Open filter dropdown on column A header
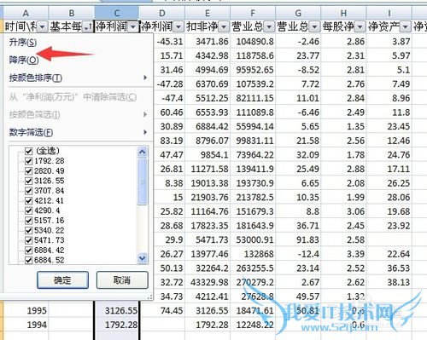The image size is (427, 340). [42, 27]
